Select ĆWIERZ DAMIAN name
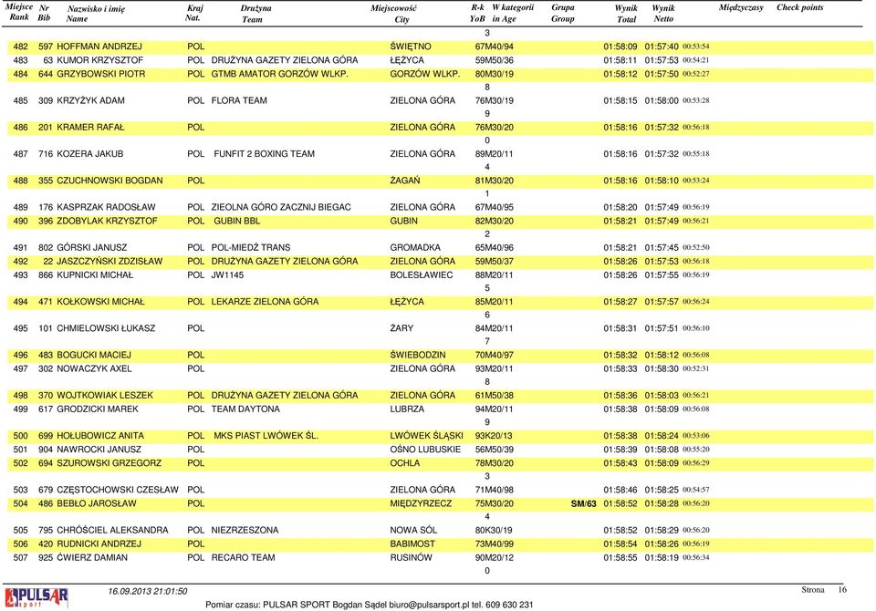876x611 pixels. pos(92,557)
